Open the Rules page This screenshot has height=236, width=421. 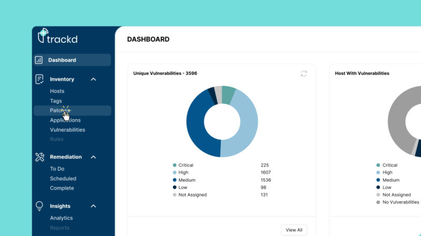point(57,139)
